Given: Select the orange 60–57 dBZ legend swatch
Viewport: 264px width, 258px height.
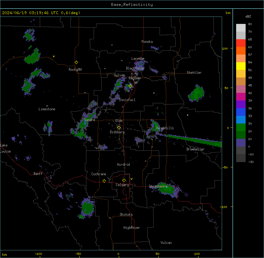Looking at the screenshot, I should pyautogui.click(x=241, y=51).
